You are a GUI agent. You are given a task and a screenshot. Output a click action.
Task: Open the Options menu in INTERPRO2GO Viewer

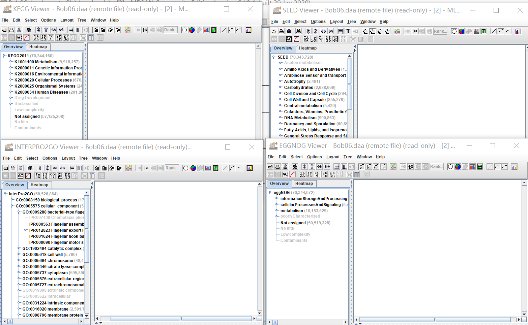[50, 158]
